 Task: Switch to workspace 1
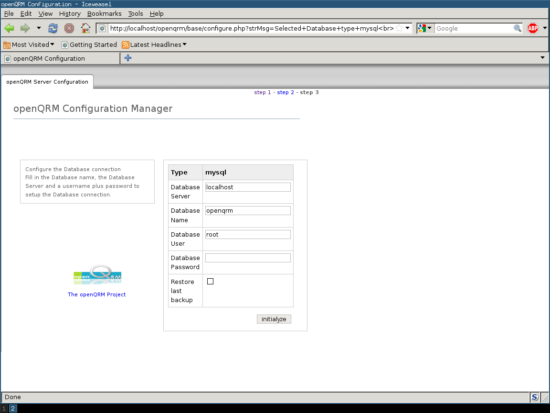4,408
